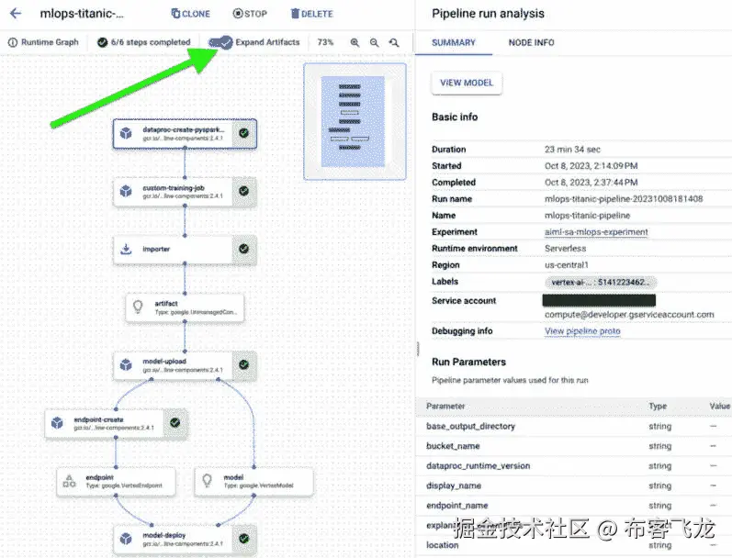Click success checkmark on dataproc-create-pyspark node
Image resolution: width=732 pixels, height=558 pixels.
point(243,133)
